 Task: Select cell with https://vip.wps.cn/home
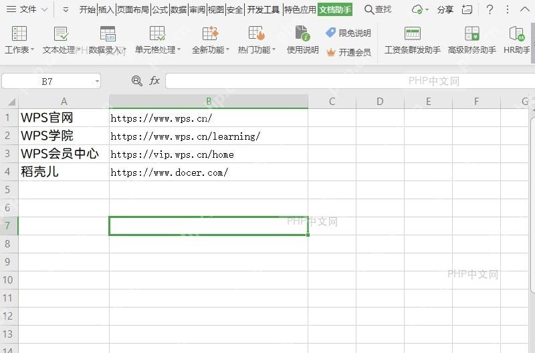pyautogui.click(x=209, y=154)
